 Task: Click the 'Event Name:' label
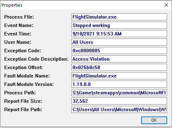pos(19,25)
